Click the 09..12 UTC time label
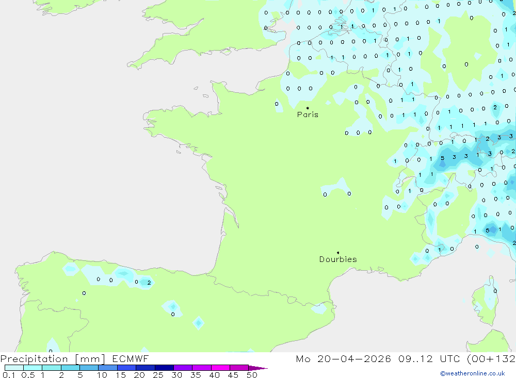Viewport: 516px width, 378px height. point(429,359)
